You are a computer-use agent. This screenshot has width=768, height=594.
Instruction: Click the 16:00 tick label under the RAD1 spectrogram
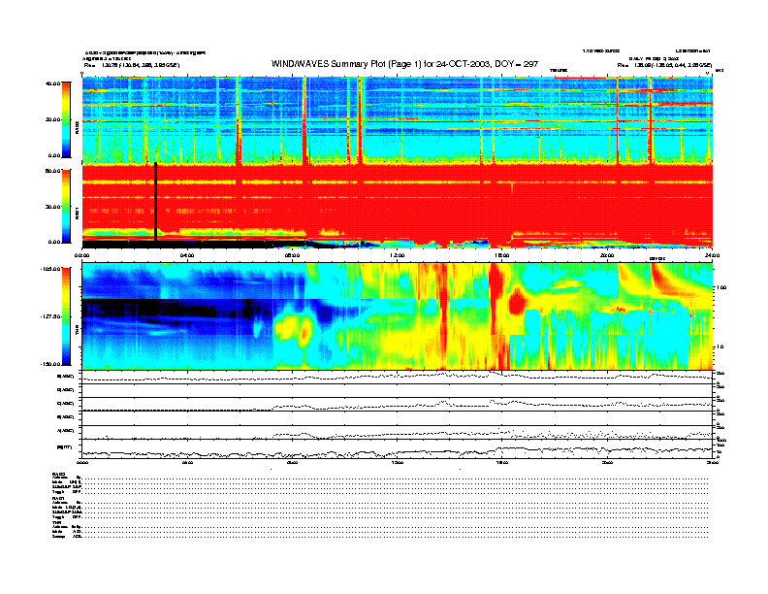(x=502, y=255)
